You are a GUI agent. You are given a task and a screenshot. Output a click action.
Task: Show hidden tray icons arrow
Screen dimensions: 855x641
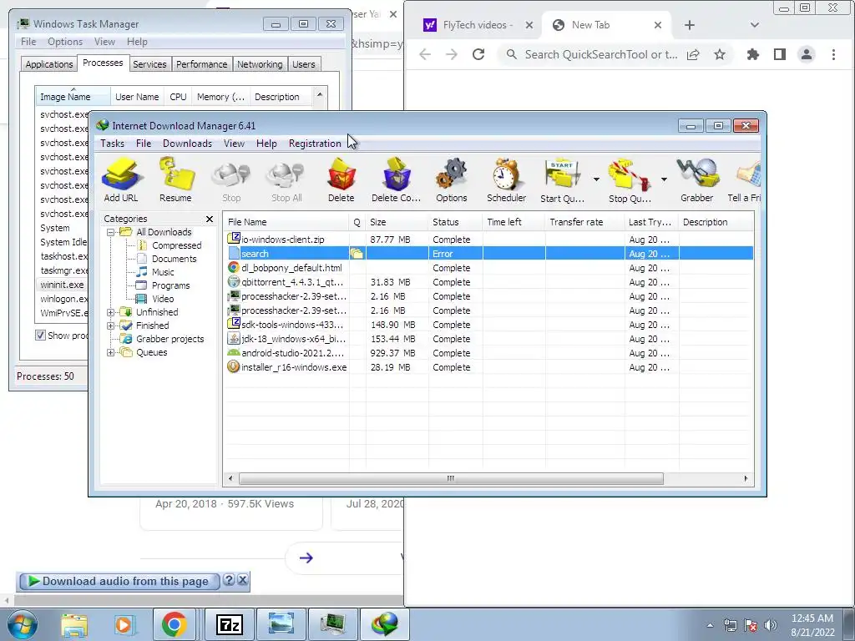[x=710, y=625]
